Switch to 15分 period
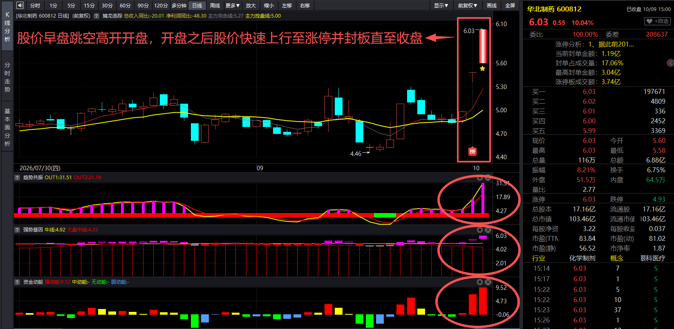 (90, 5)
